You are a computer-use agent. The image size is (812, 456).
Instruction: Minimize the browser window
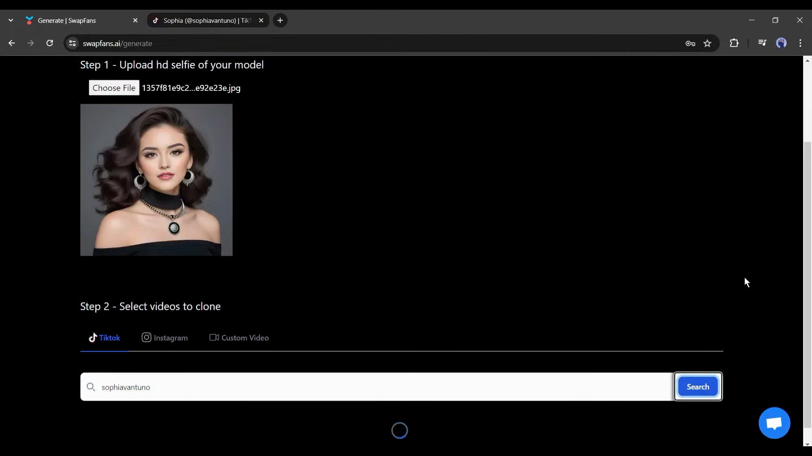(752, 20)
